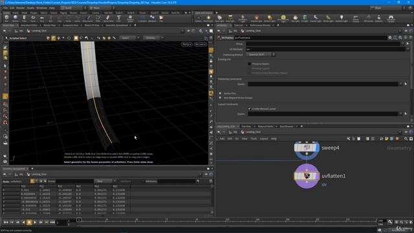Open Select mode dropdown in viewport toolbar
Screen dimensions: 414x233
click(129, 38)
